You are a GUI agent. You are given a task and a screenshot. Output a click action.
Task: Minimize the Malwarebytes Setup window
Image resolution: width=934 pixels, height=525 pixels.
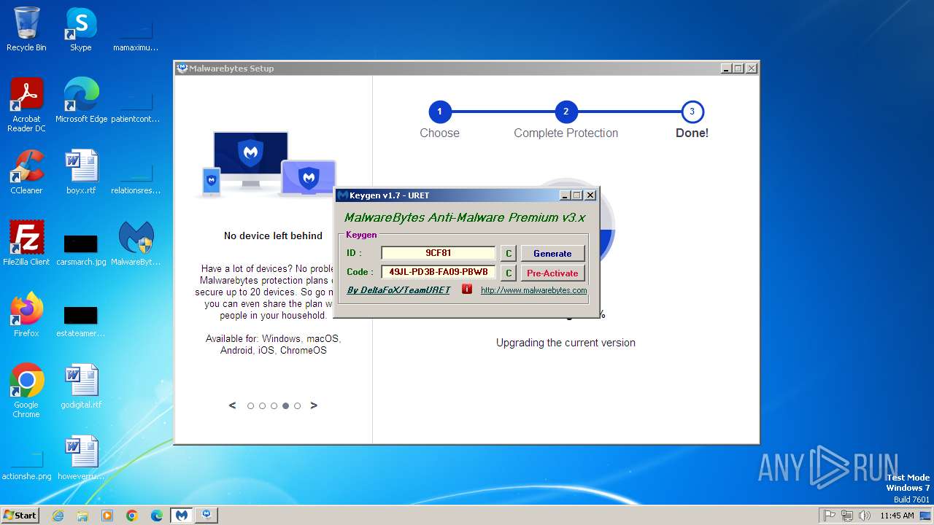point(726,69)
